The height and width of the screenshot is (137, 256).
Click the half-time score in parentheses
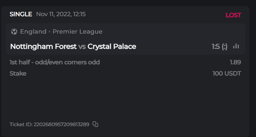click(x=225, y=46)
